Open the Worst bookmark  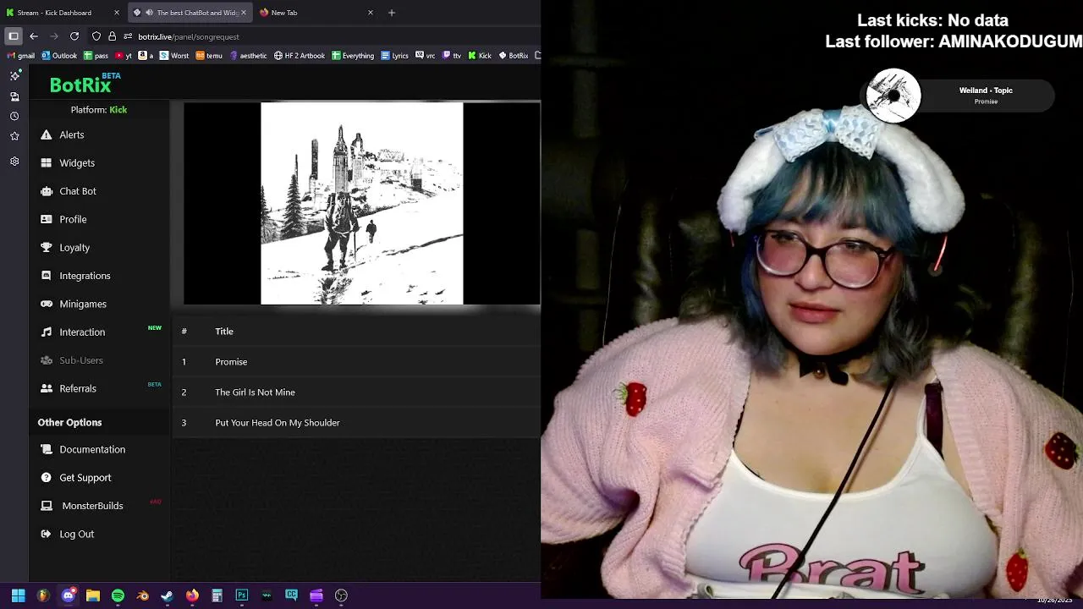coord(174,56)
